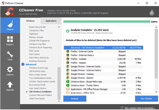Select Advanced - Old Windows Installation row
Viewport: 159px width, 110px height.
point(103,48)
